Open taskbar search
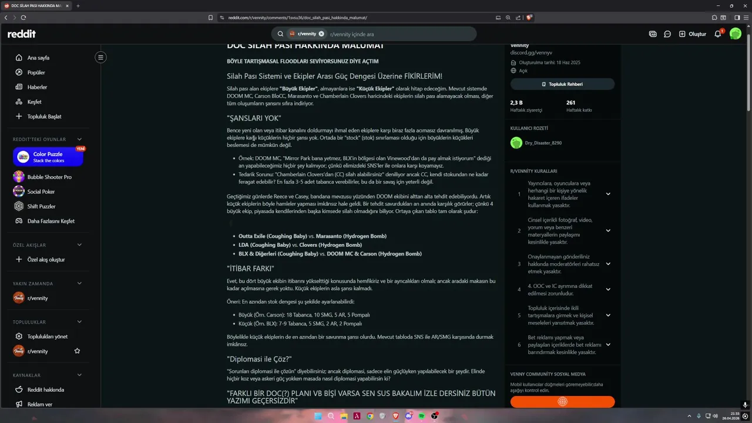The width and height of the screenshot is (752, 423). [331, 416]
